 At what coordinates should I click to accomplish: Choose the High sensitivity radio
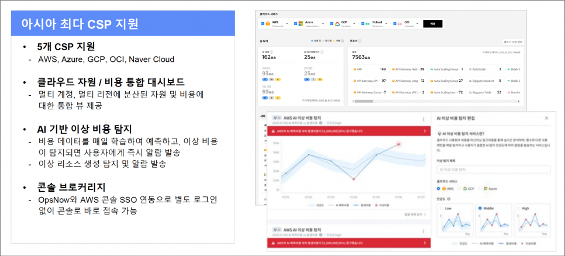click(x=518, y=208)
